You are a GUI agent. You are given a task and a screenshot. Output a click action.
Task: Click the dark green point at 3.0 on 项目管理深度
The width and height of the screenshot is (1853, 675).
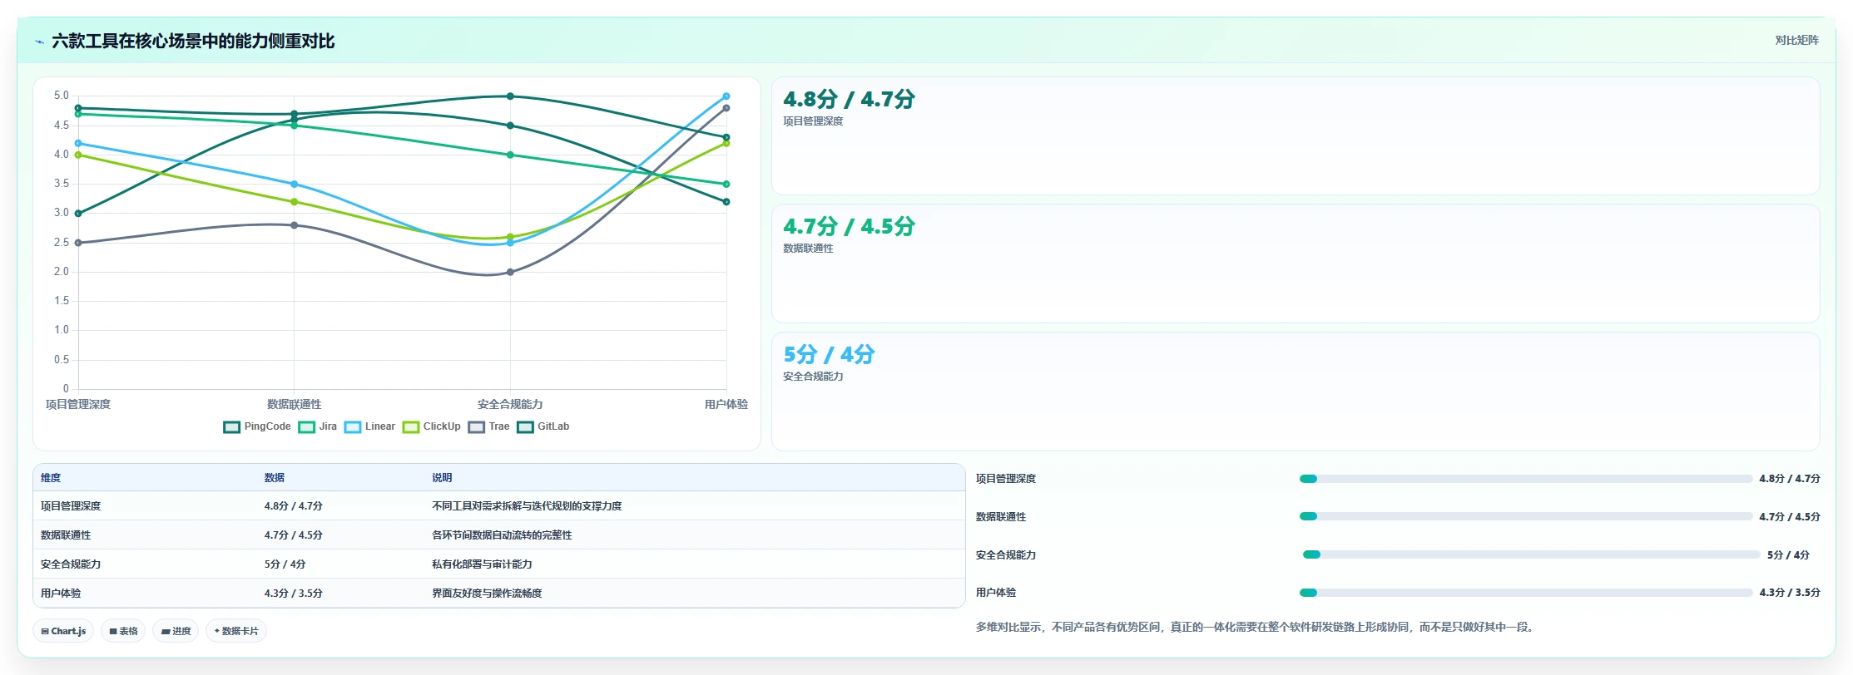pyautogui.click(x=78, y=214)
